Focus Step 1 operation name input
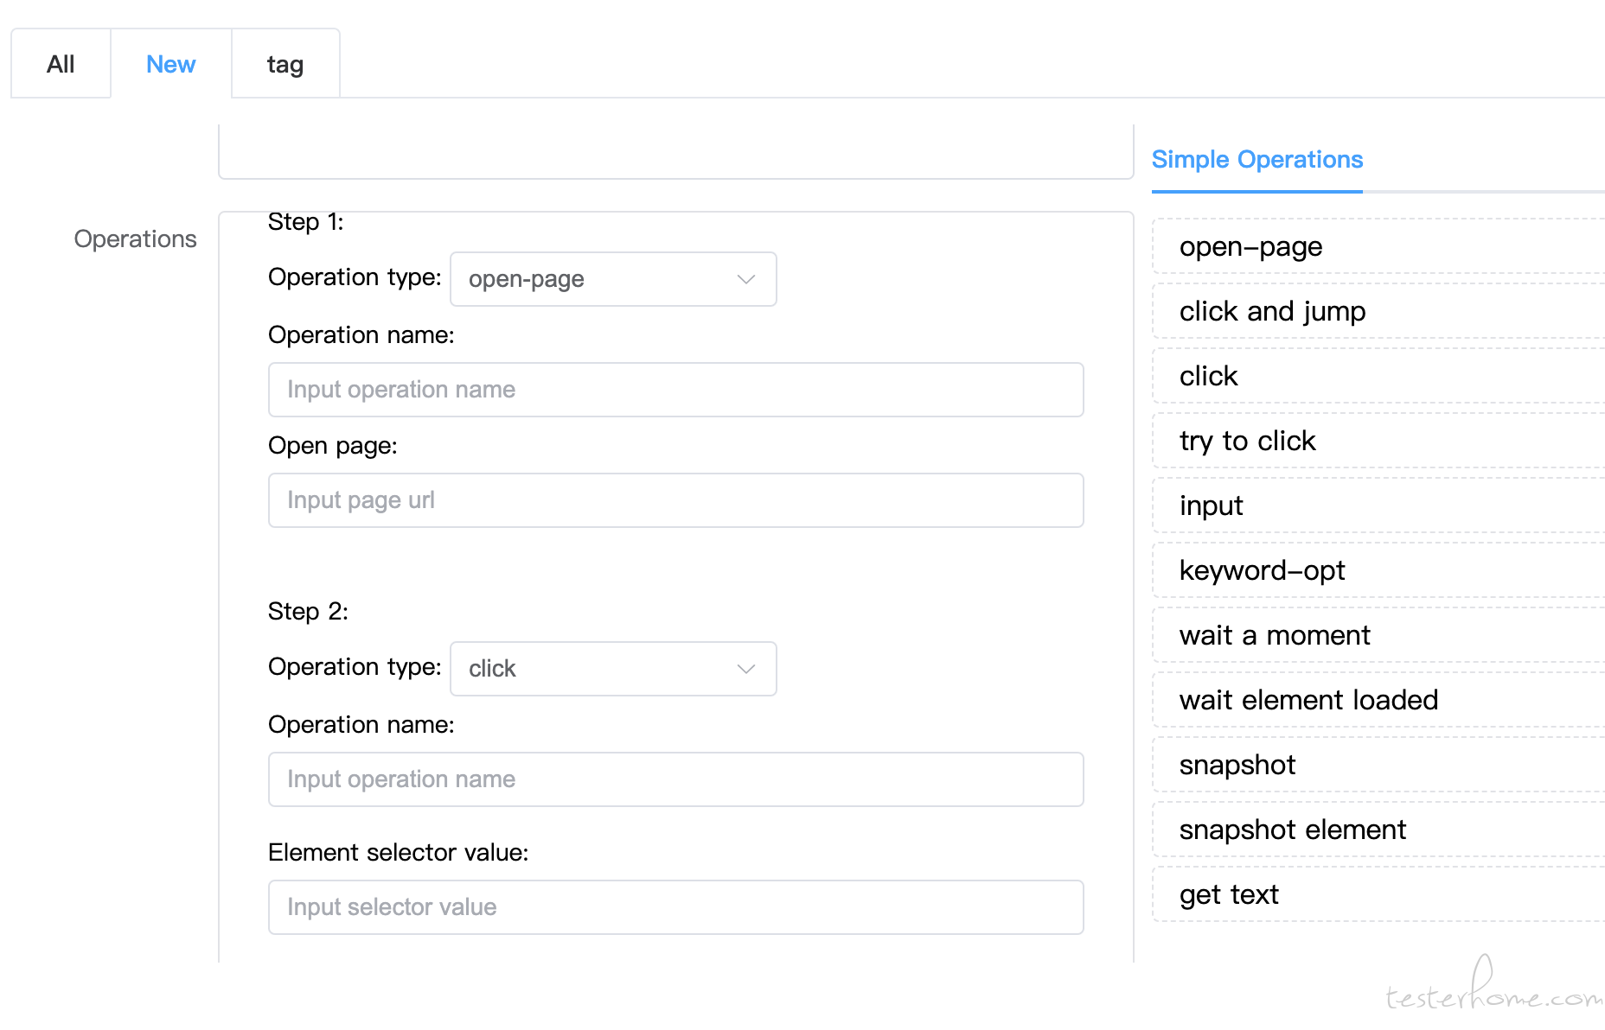This screenshot has width=1605, height=1030. tap(676, 390)
